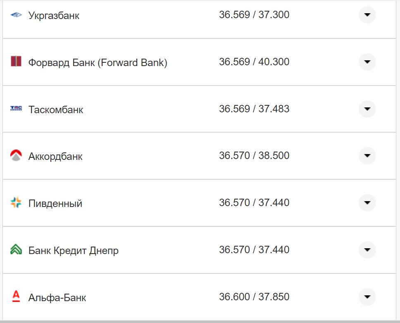Screen dimensions: 400x323
Task: Click the Пивденный green-yellow logo
Action: (x=16, y=203)
